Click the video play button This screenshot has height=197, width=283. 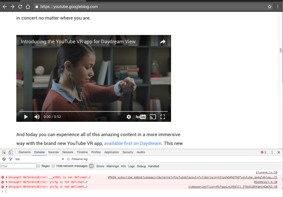26,117
